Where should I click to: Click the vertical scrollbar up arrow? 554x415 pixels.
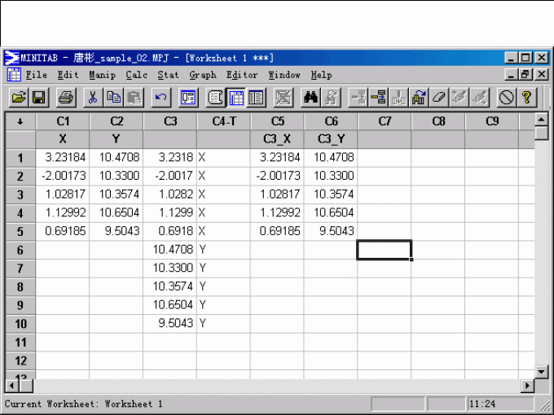(x=542, y=120)
